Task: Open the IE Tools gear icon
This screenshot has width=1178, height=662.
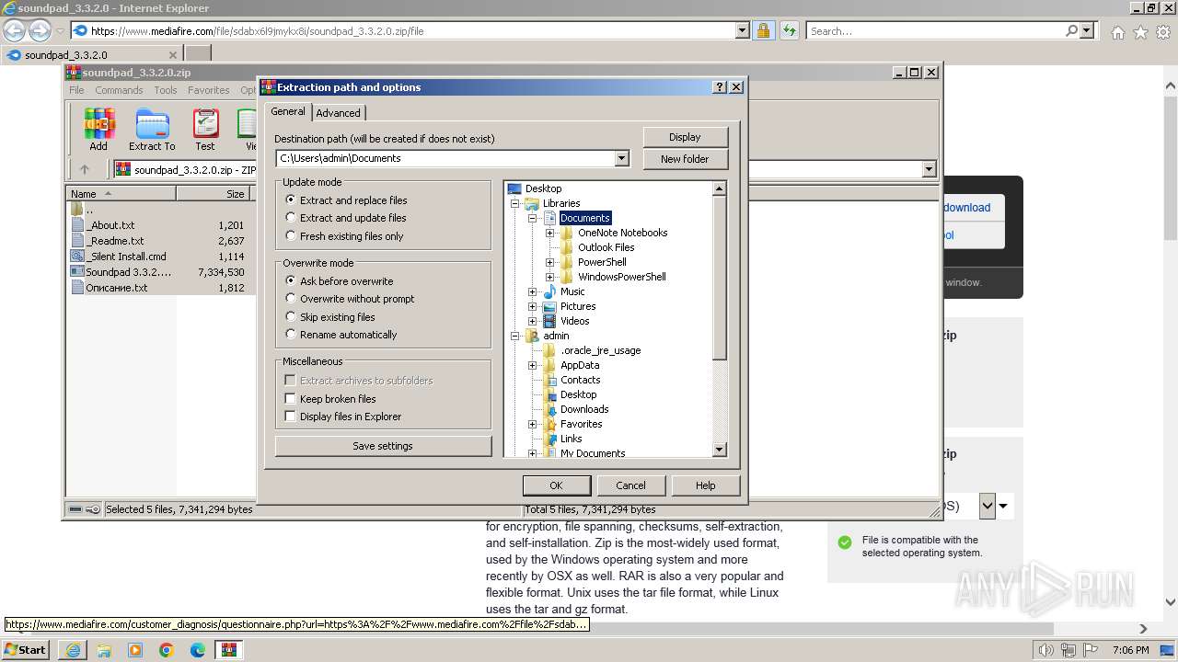Action: point(1163,32)
